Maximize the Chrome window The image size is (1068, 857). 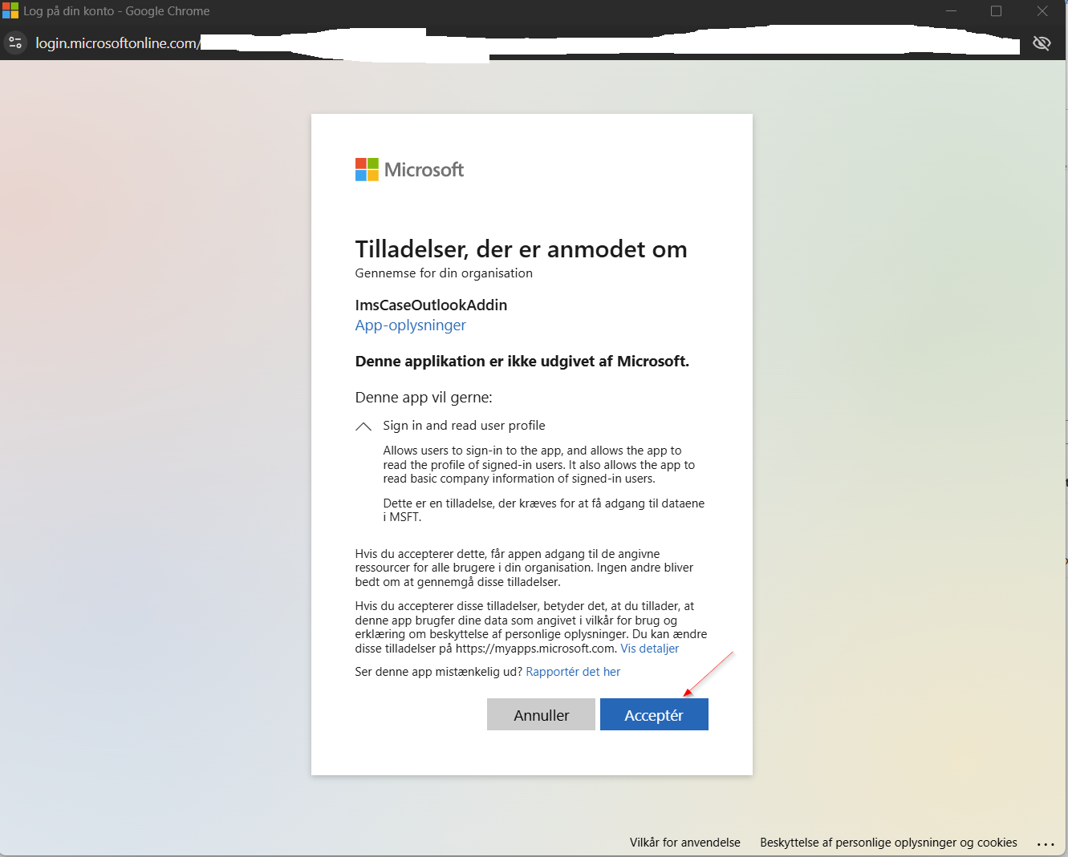[996, 11]
